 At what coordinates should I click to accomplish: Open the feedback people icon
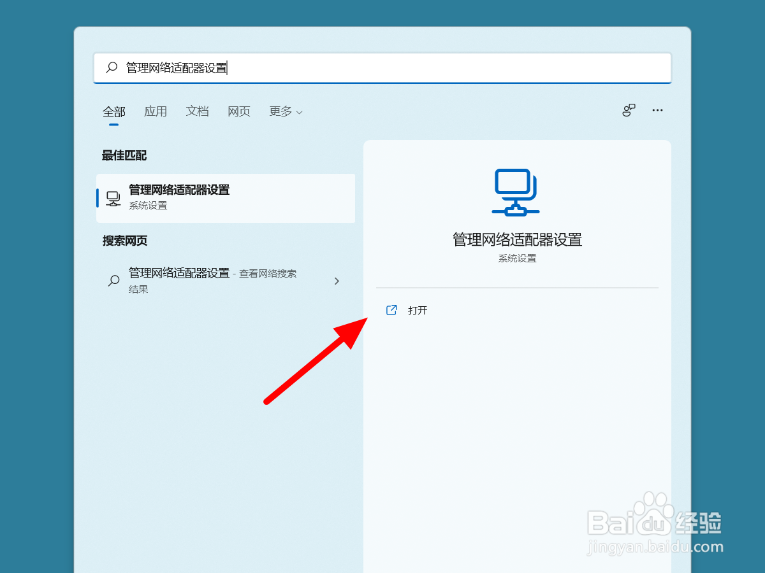point(629,110)
